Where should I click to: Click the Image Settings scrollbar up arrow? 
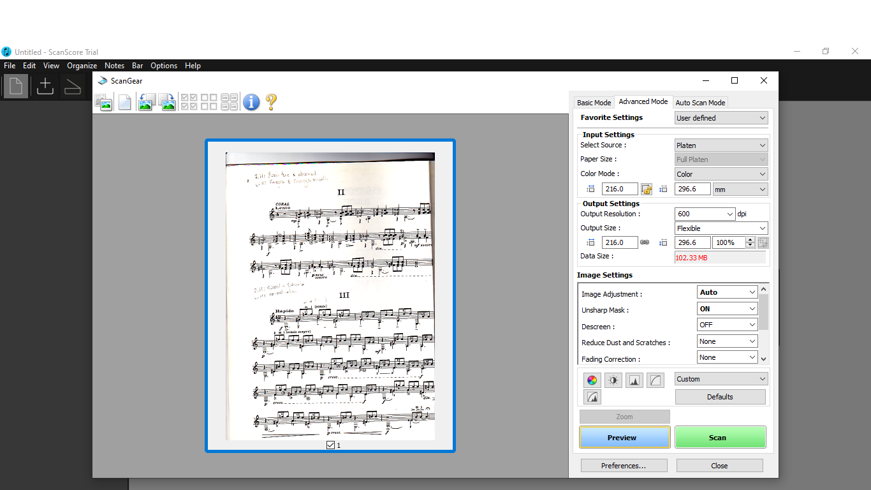[764, 289]
